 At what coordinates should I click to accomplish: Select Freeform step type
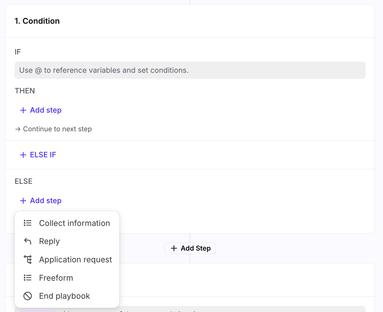[56, 278]
